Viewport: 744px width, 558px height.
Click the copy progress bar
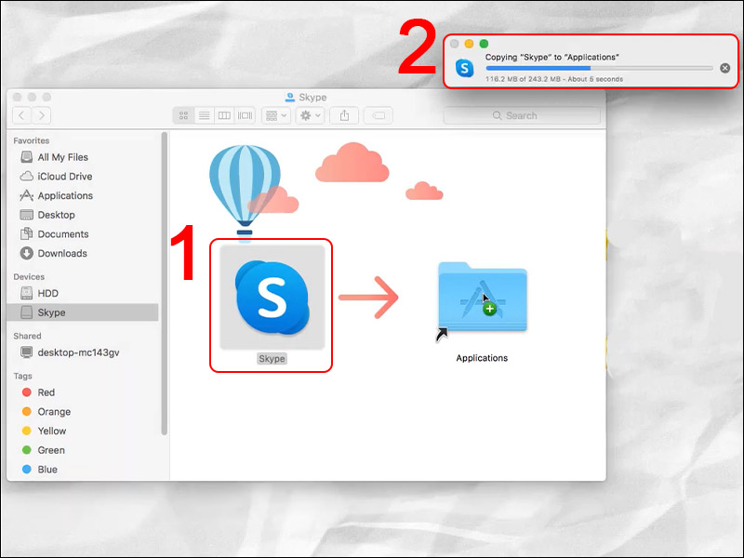coord(599,68)
